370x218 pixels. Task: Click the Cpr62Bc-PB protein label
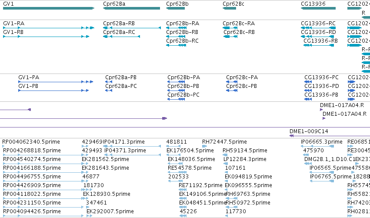click(242, 86)
